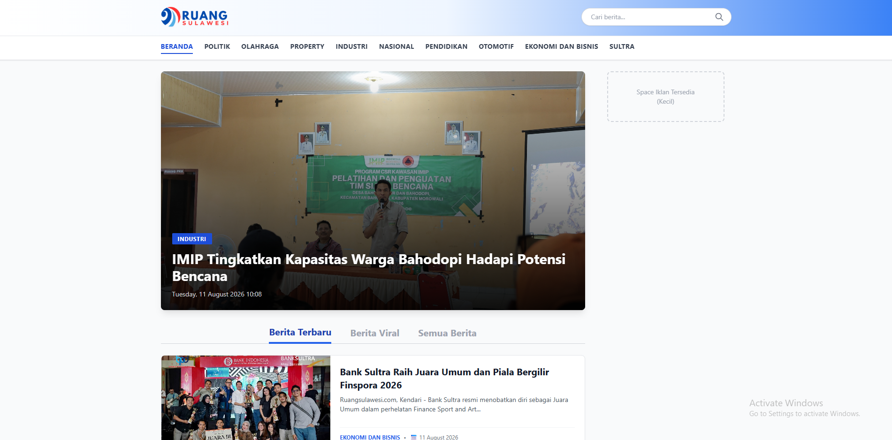Open the OLAHRAGA category
892x440 pixels.
tap(260, 46)
